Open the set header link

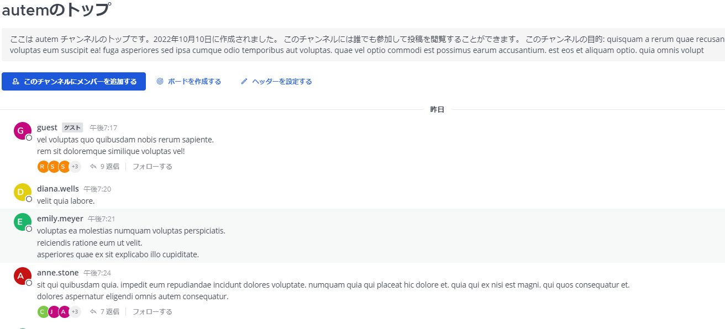tap(276, 82)
